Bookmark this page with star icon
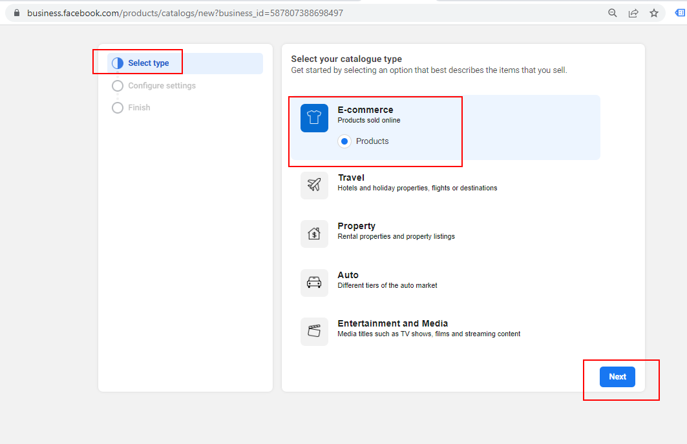This screenshot has width=687, height=444. (654, 13)
